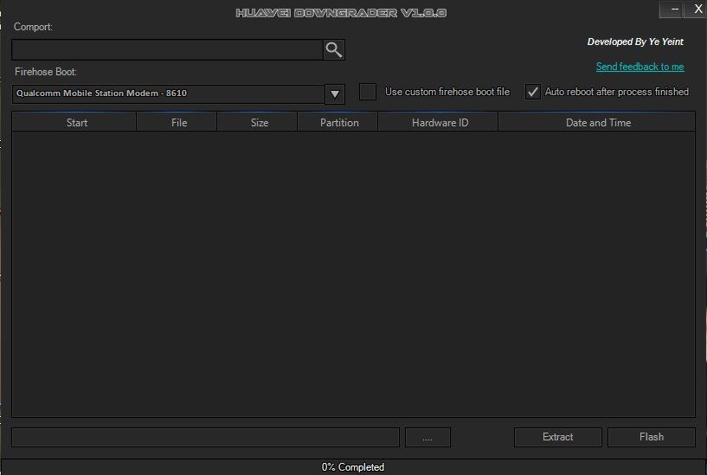Enable Use custom firehose boot file checkbox
The image size is (707, 475).
(368, 92)
